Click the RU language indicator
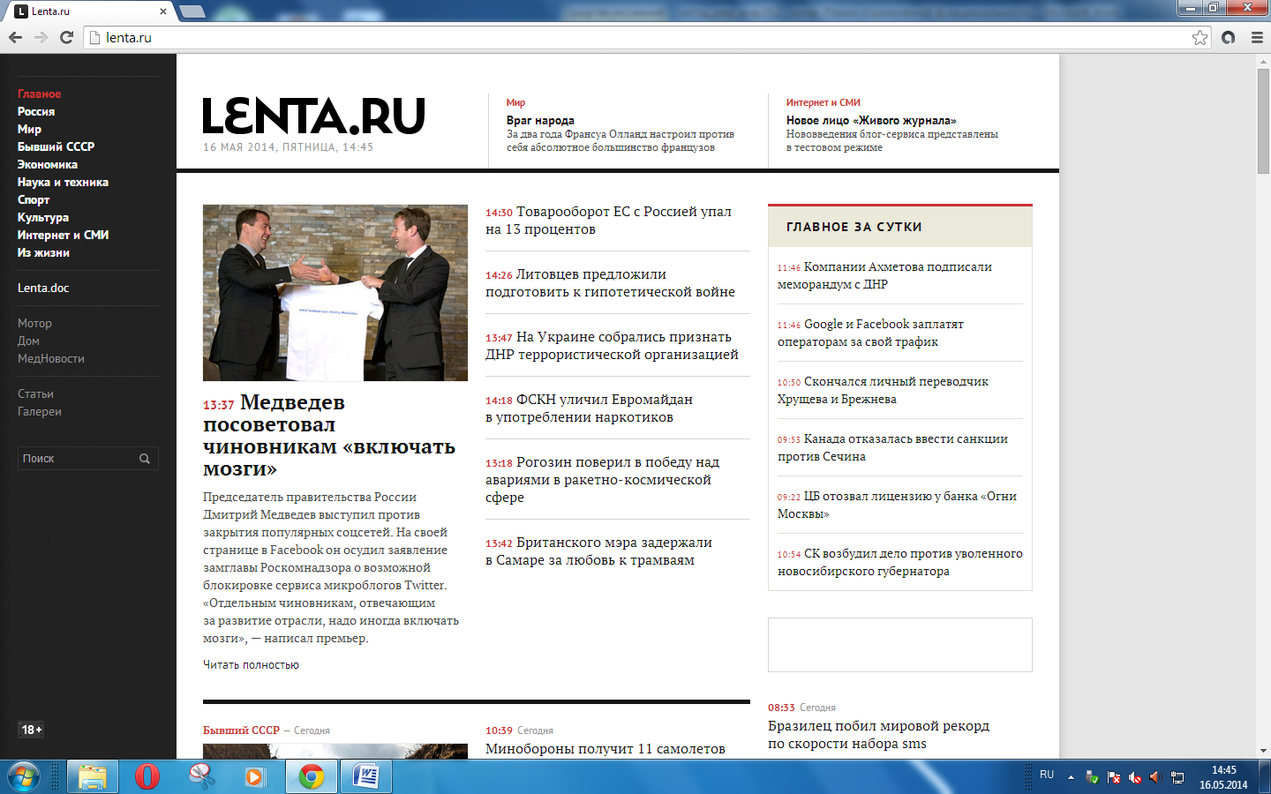The width and height of the screenshot is (1271, 794). (x=1047, y=775)
